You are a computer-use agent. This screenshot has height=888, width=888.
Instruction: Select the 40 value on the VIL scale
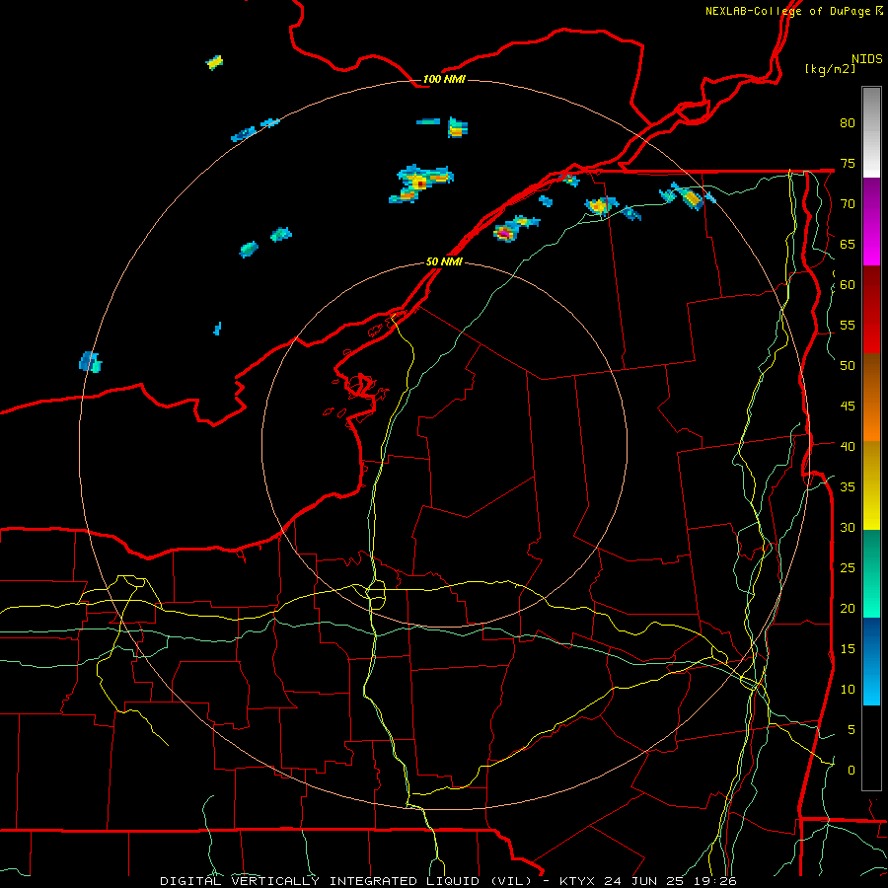point(848,446)
